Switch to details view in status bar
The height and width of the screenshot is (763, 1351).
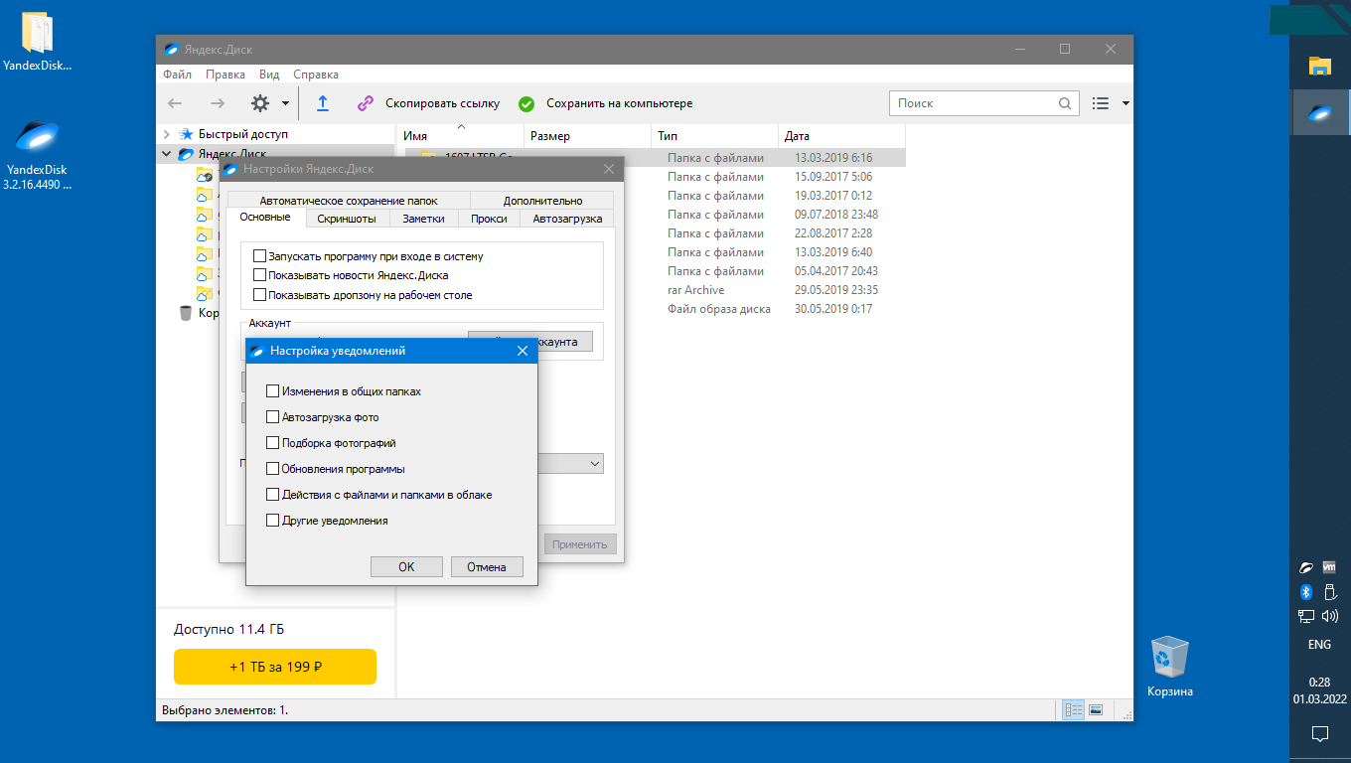click(1073, 709)
